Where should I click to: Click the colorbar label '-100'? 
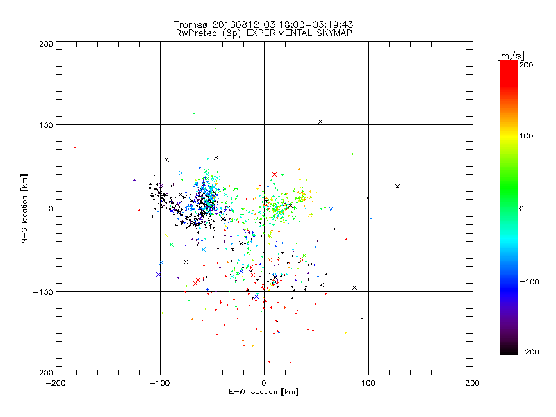(529, 282)
